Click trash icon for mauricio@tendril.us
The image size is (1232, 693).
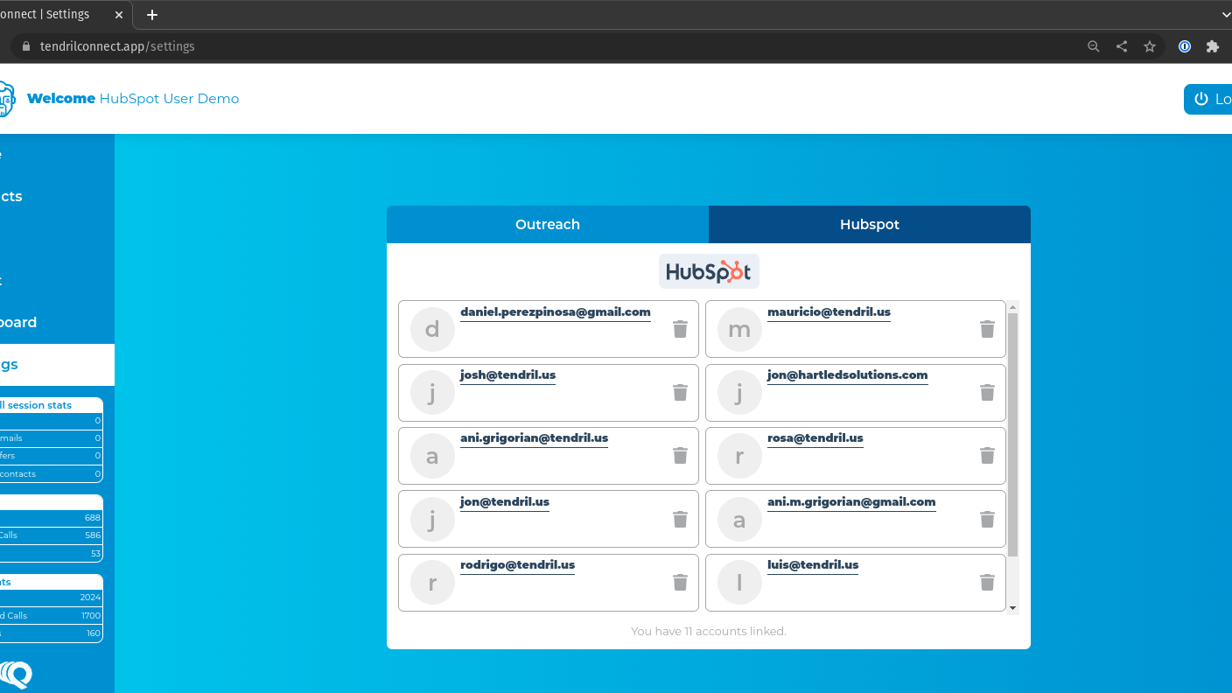tap(987, 329)
